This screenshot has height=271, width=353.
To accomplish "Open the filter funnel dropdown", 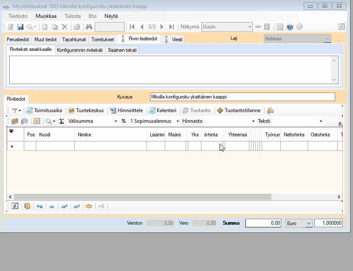I will click(x=16, y=110).
